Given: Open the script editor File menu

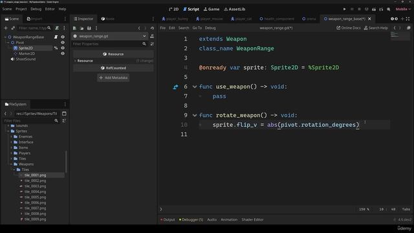Looking at the screenshot, I should click(162, 28).
